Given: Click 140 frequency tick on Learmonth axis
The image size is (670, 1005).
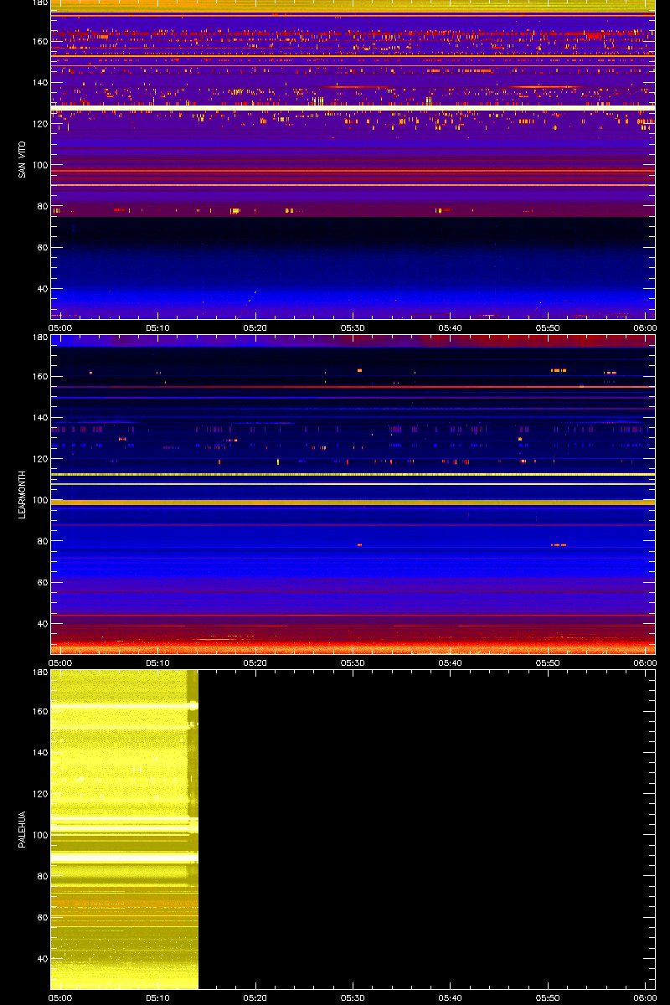Looking at the screenshot, I should [x=39, y=418].
